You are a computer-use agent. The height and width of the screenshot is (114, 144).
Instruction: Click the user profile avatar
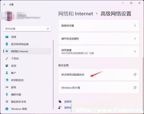click(x=9, y=16)
